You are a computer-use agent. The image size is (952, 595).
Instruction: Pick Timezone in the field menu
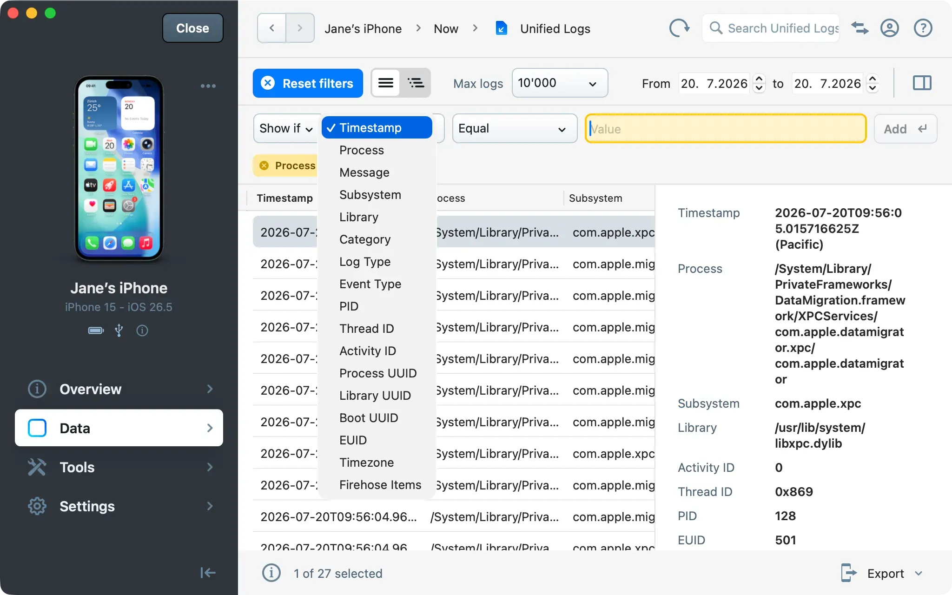(377, 463)
